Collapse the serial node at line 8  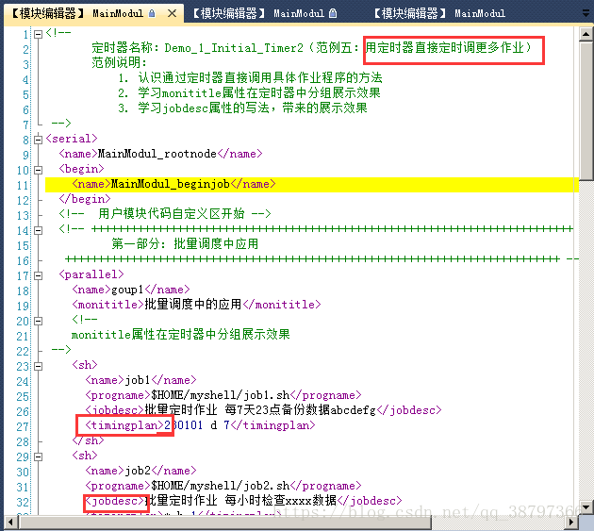point(38,140)
